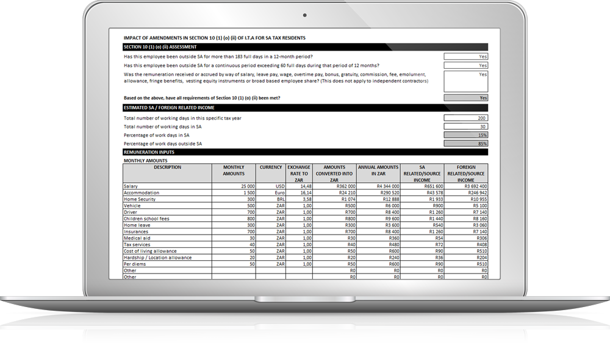Click the exchange rate 16,14 cell
The height and width of the screenshot is (343, 610).
[x=299, y=193]
